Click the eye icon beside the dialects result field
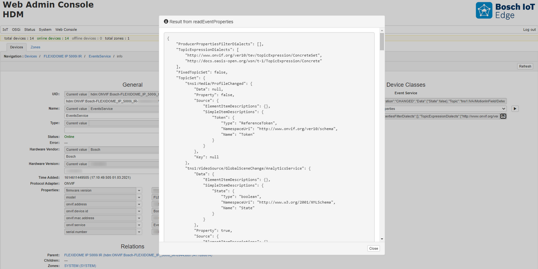 point(503,116)
